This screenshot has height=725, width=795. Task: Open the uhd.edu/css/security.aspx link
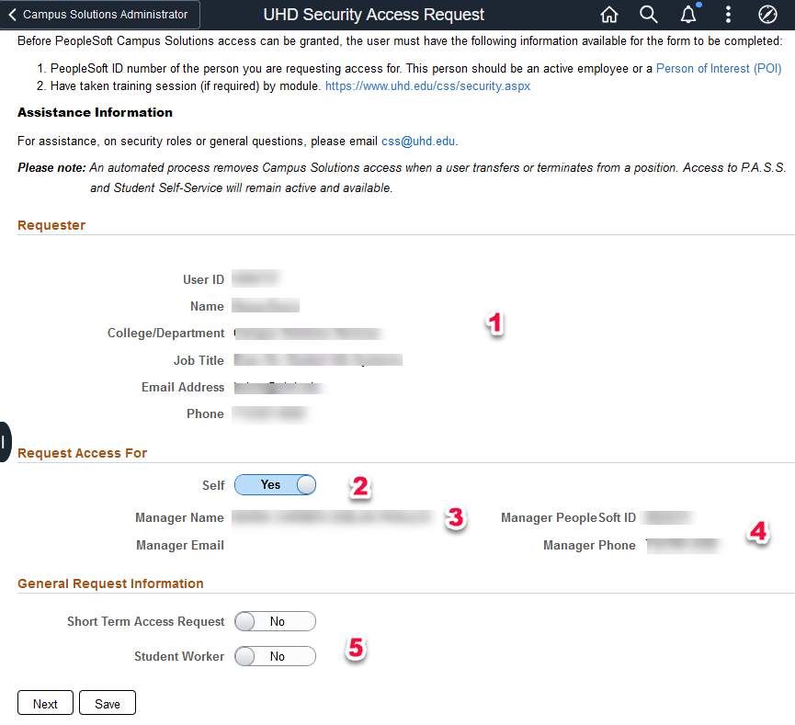pos(427,86)
